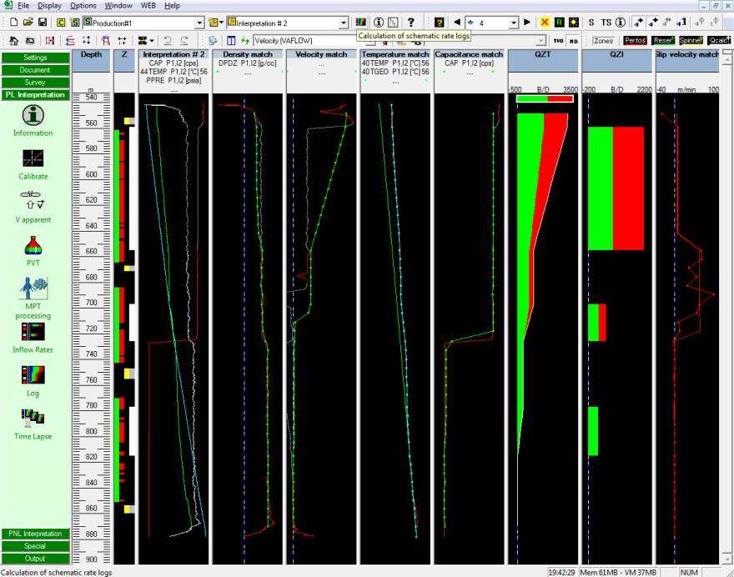Click the circled i information toolbar icon
Screen dimensions: 734x577
[x=379, y=22]
